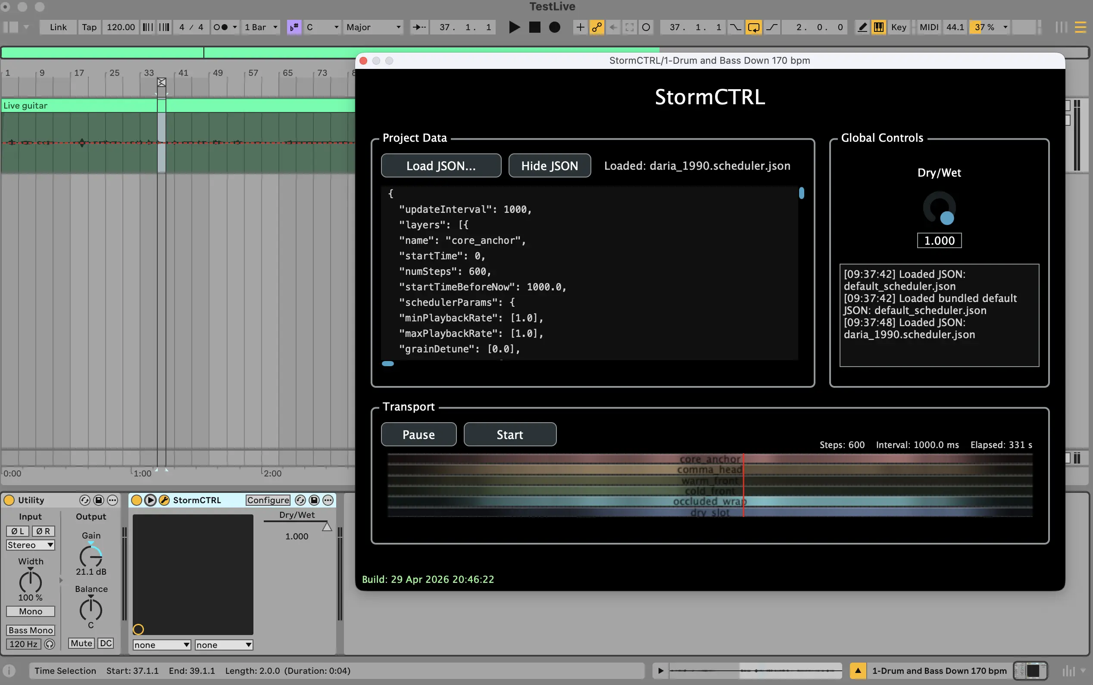
Task: Toggle the DC filter button
Action: (106, 643)
